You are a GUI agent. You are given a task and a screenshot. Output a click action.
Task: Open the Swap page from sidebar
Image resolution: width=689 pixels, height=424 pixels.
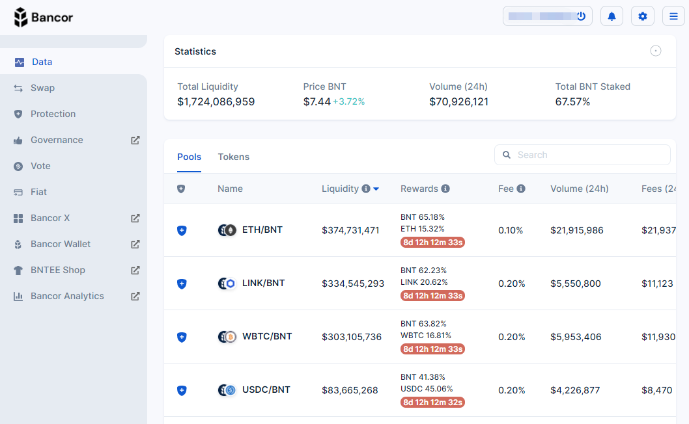click(x=42, y=88)
